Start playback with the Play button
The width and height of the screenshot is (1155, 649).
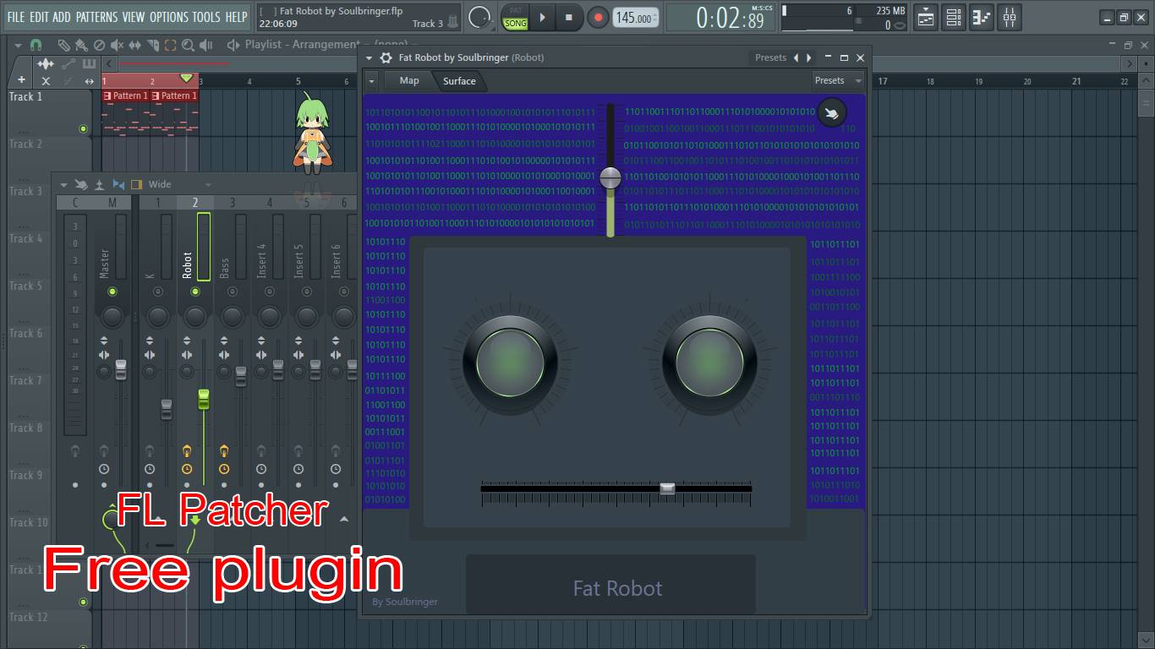pos(543,17)
